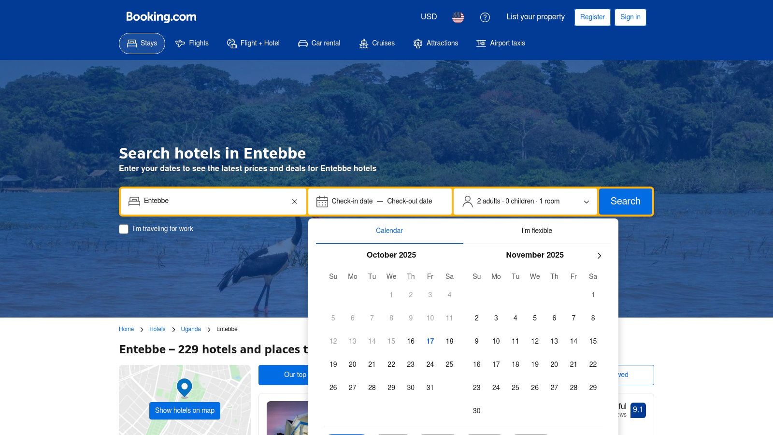Open the Car rental section
Viewport: 773px width, 435px height.
tap(302, 43)
